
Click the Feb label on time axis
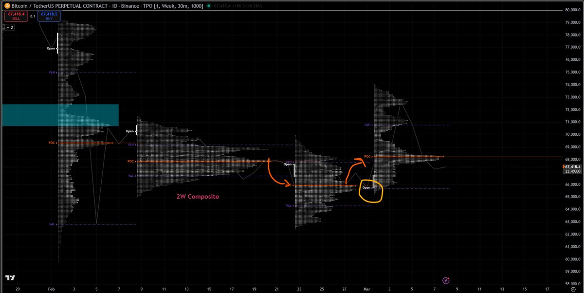pyautogui.click(x=51, y=288)
